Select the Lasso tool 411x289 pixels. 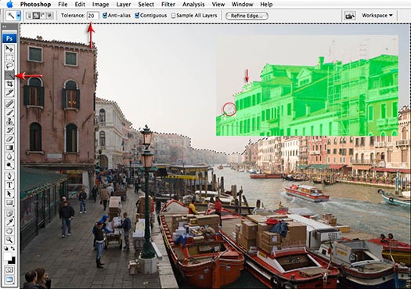pos(9,66)
